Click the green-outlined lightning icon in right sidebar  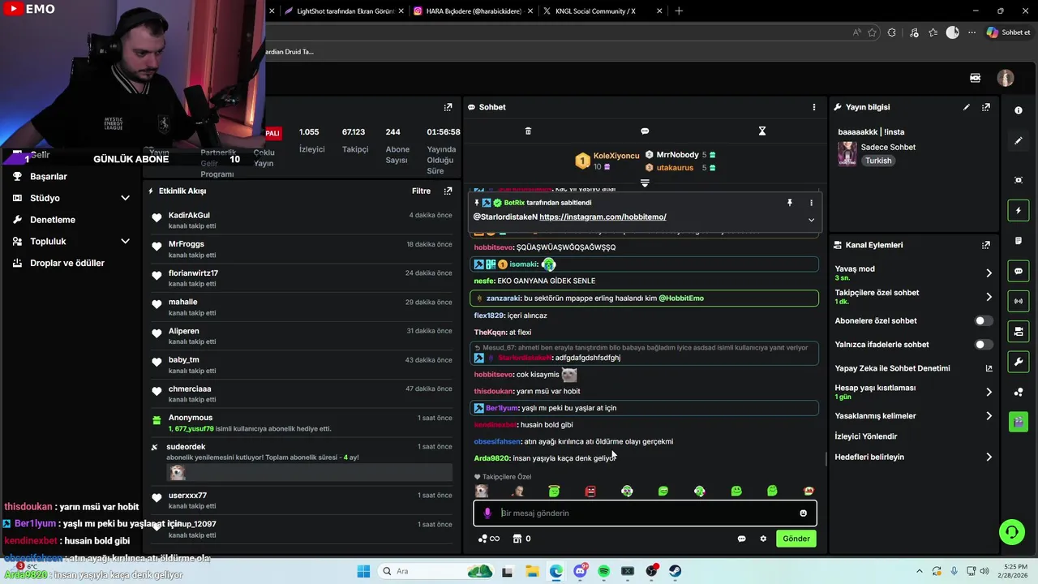(x=1019, y=211)
